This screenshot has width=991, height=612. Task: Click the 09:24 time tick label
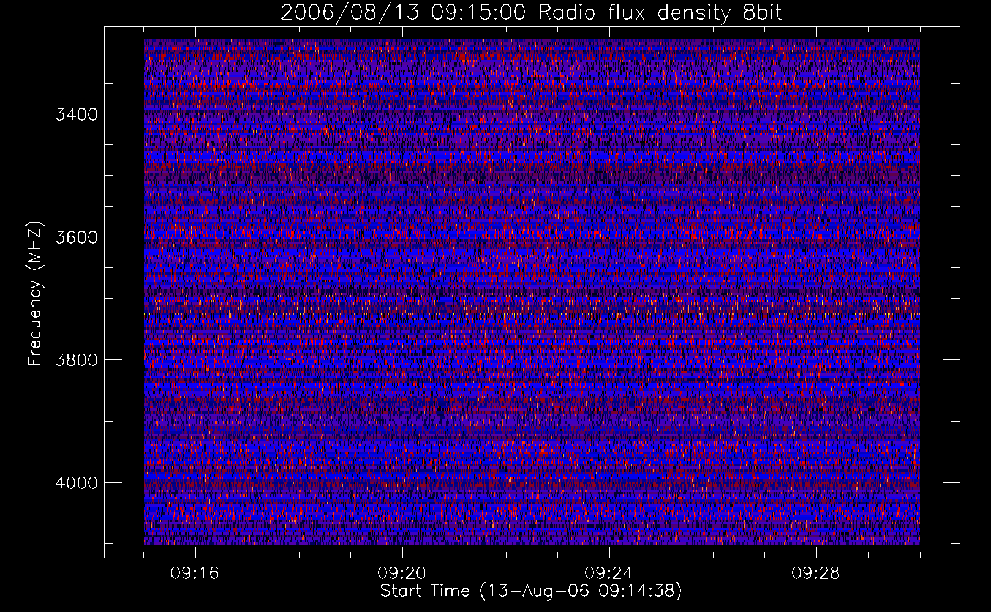(x=609, y=573)
